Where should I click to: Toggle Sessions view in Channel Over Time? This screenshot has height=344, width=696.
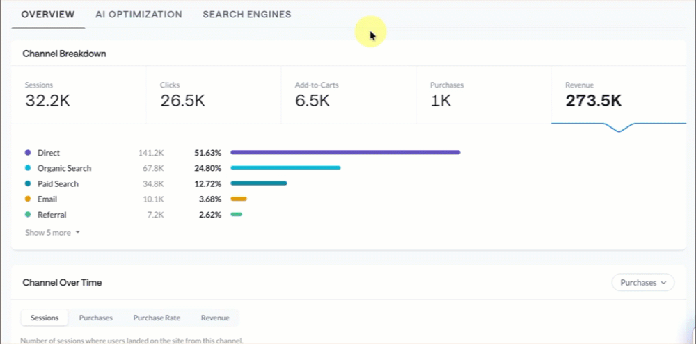(45, 318)
